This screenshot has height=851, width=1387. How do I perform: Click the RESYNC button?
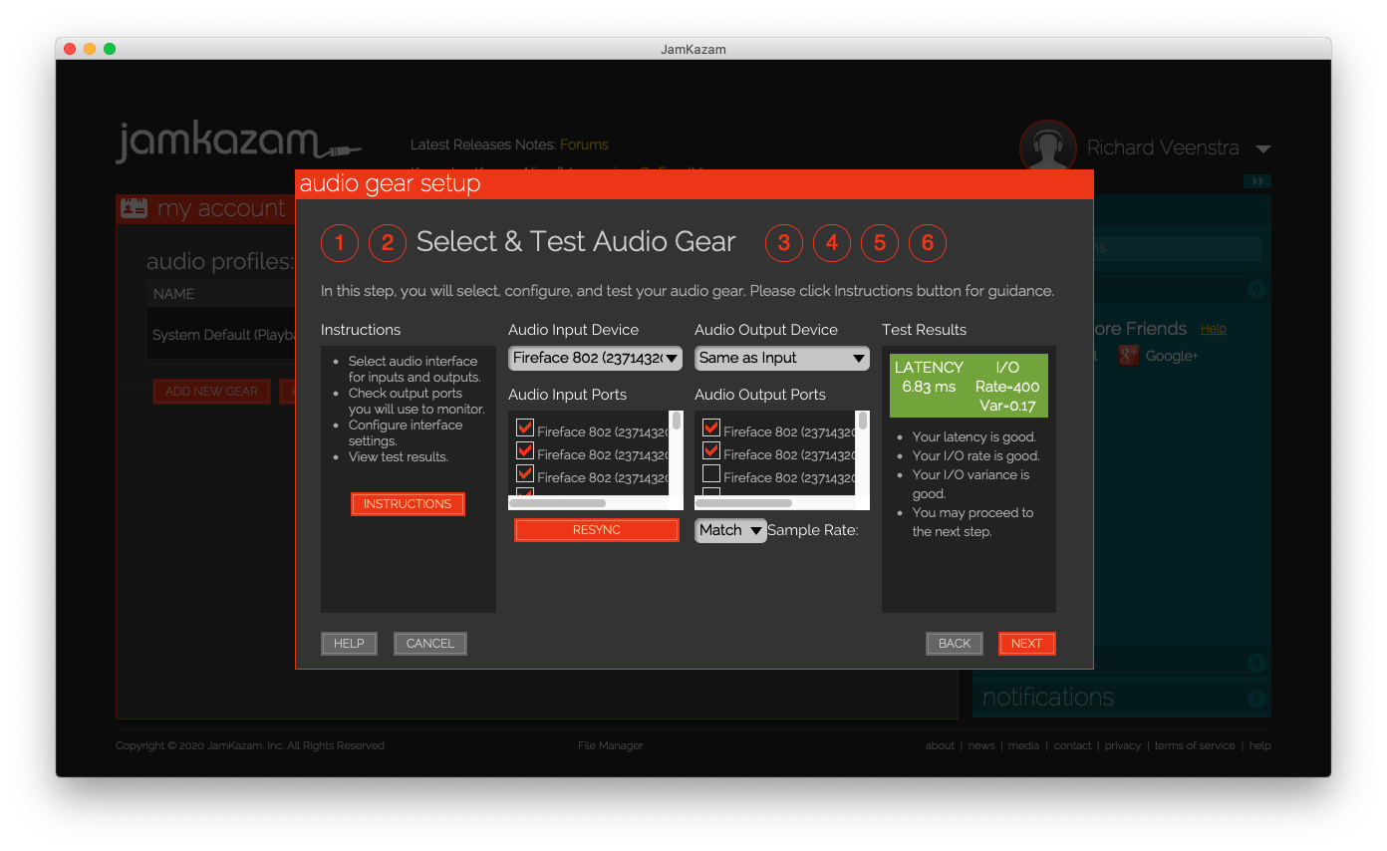[597, 530]
